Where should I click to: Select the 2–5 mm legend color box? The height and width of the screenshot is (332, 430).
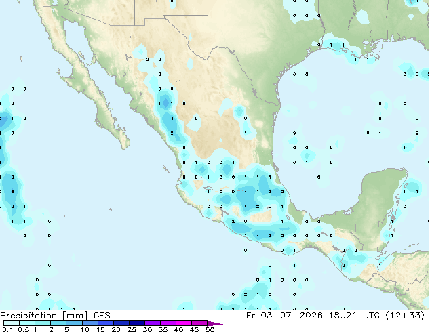[x=58, y=323]
